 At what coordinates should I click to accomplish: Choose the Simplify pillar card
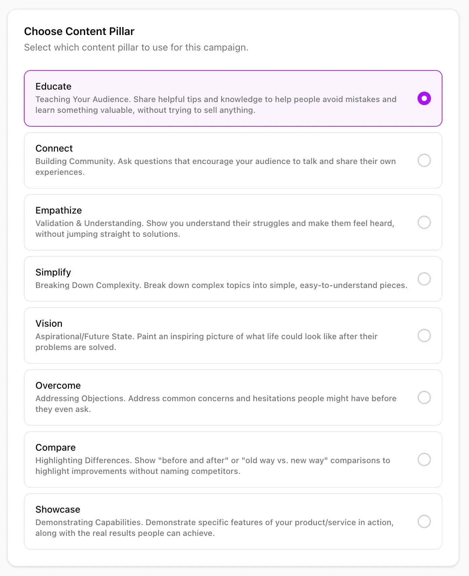pos(202,279)
